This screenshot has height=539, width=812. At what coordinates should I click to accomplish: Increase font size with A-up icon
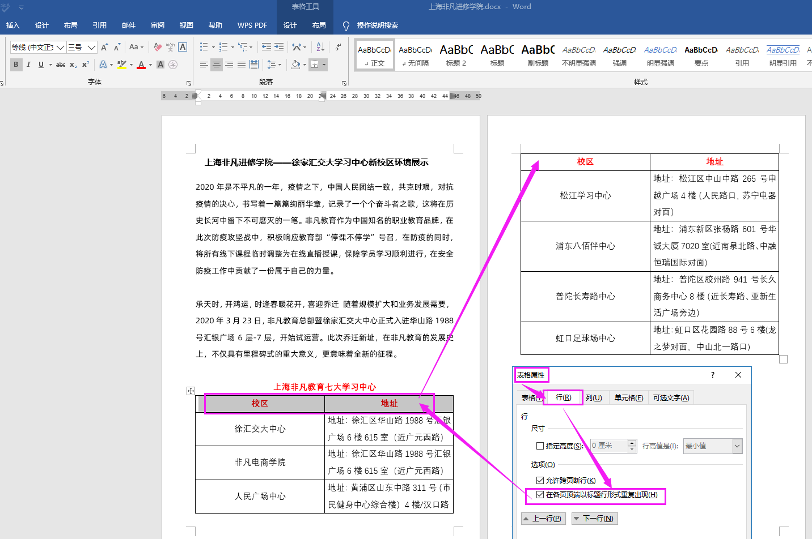tap(104, 47)
